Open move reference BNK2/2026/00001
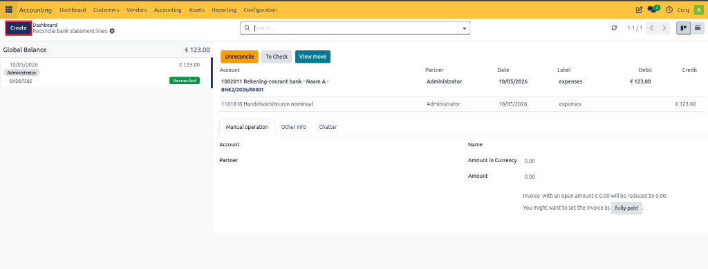This screenshot has height=269, width=708. click(x=242, y=90)
